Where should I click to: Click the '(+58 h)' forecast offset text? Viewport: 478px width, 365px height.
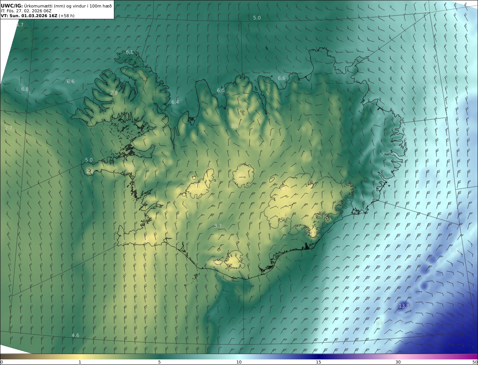point(66,16)
